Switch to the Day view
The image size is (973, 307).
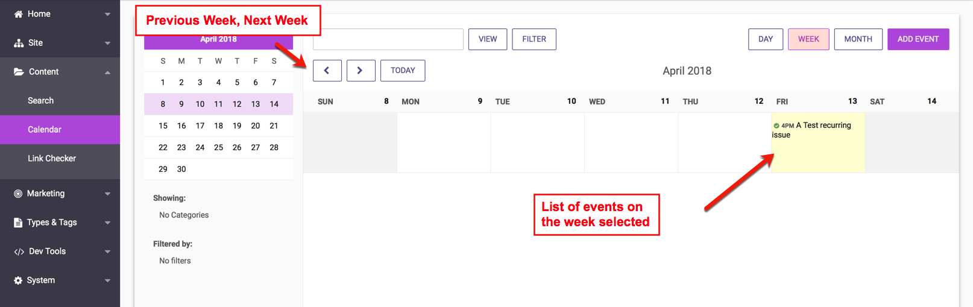tap(766, 39)
